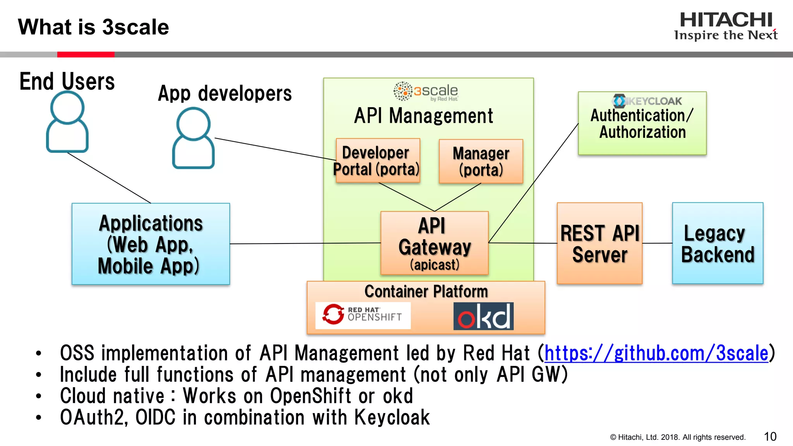Viewport: 793px width, 446px height.
Task: Click the 3scale by Red Hat logo
Action: coord(426,91)
